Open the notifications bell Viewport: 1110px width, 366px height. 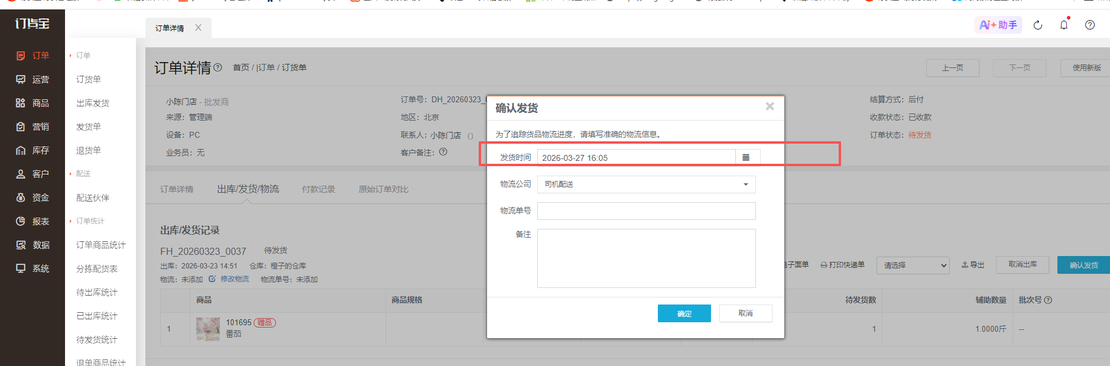click(x=1064, y=25)
